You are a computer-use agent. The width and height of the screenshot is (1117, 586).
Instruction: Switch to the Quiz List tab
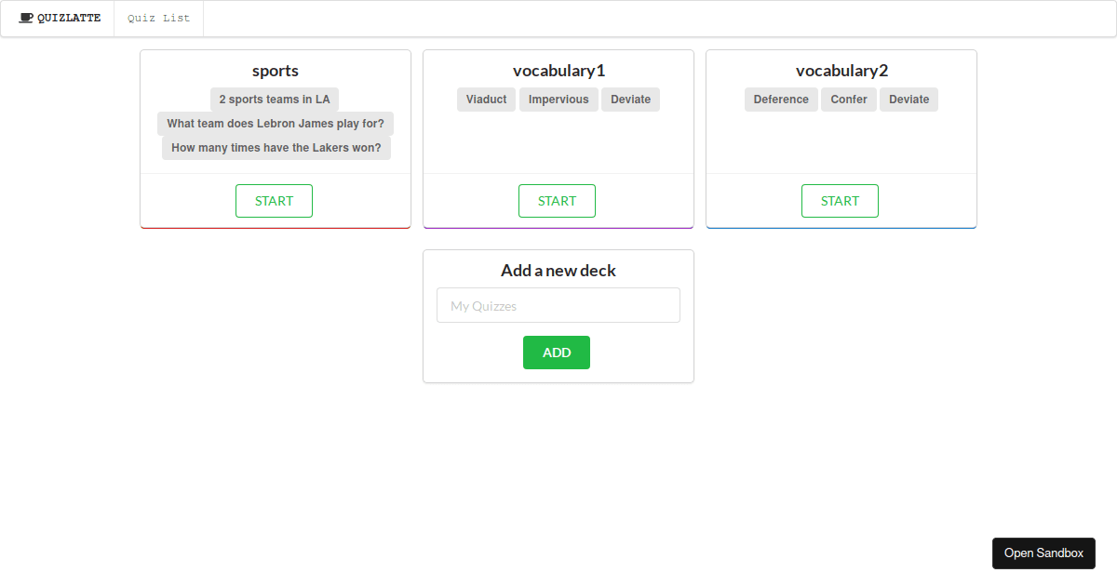(x=158, y=18)
